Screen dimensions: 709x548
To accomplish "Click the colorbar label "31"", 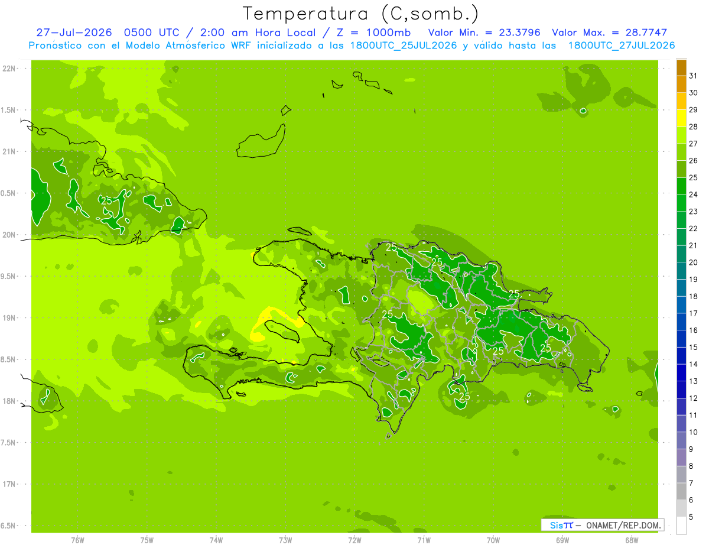I will point(694,76).
